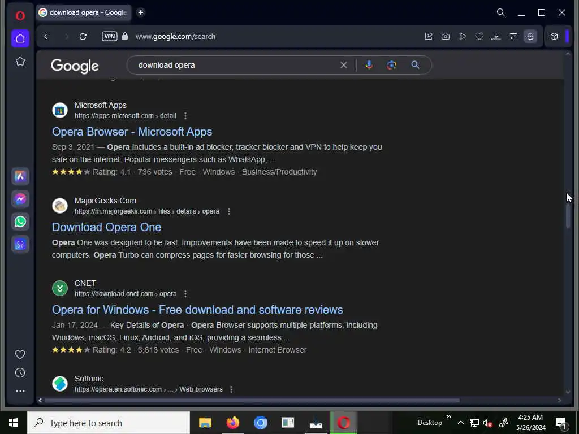Open 'Download Opera One' result link

106,227
